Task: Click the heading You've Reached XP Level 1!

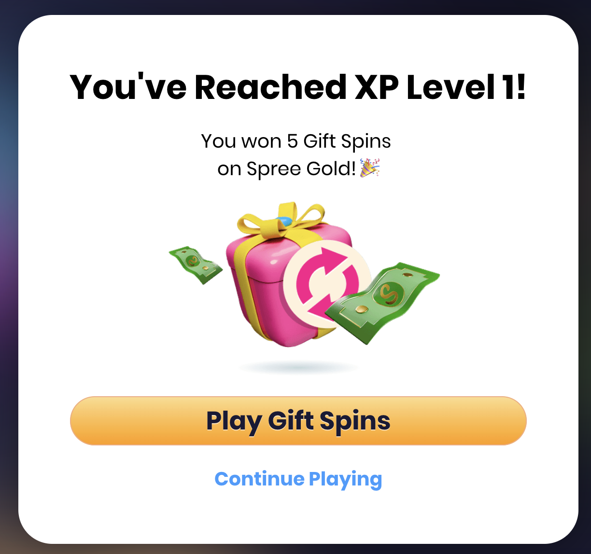Action: [298, 87]
